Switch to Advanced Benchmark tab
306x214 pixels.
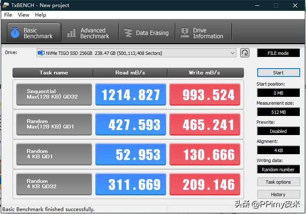pos(90,33)
